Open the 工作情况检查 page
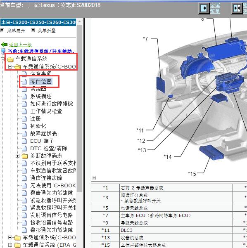The image size is (247, 248). tap(46, 111)
